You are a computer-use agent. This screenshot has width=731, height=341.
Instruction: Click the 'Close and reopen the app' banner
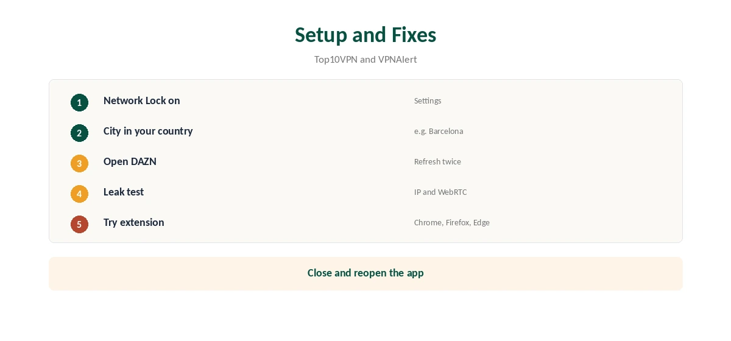pyautogui.click(x=365, y=273)
